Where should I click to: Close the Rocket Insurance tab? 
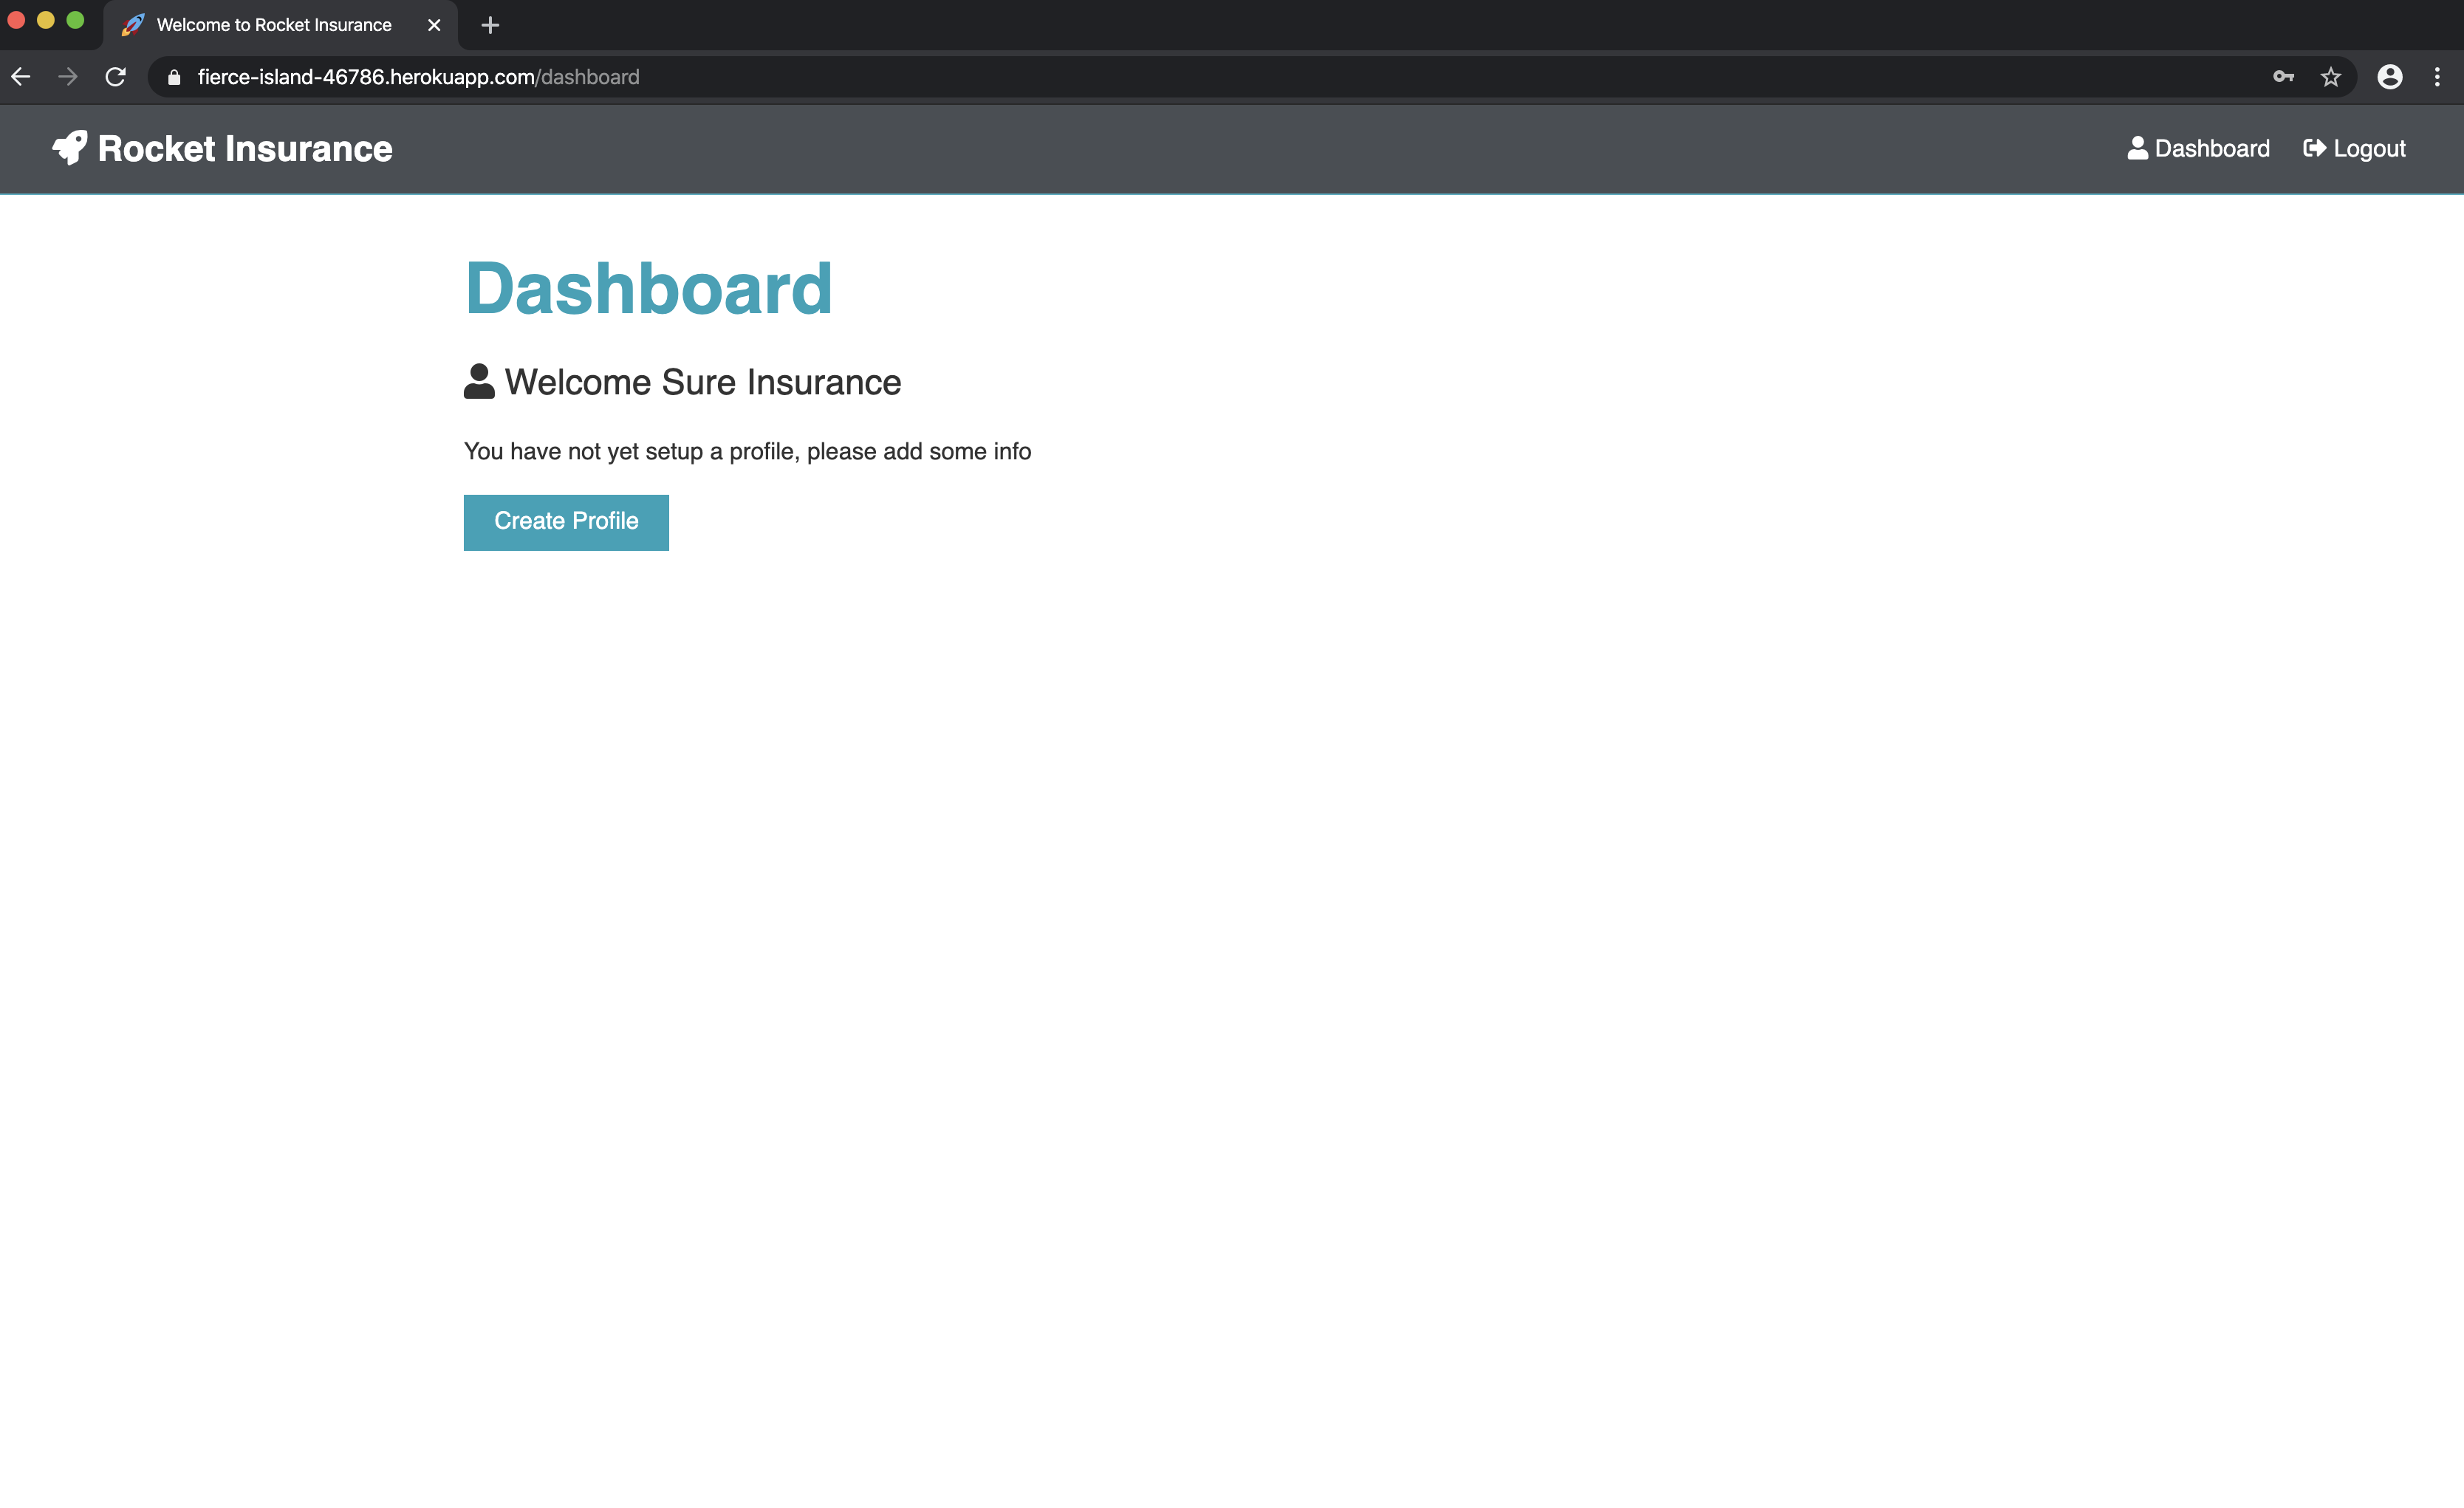(x=434, y=25)
